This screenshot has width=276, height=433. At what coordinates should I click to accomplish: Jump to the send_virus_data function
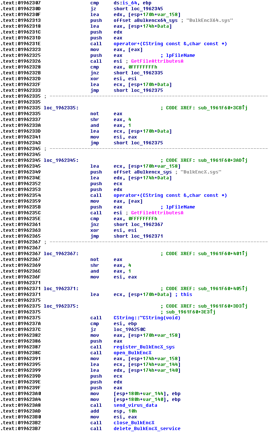(x=135, y=405)
